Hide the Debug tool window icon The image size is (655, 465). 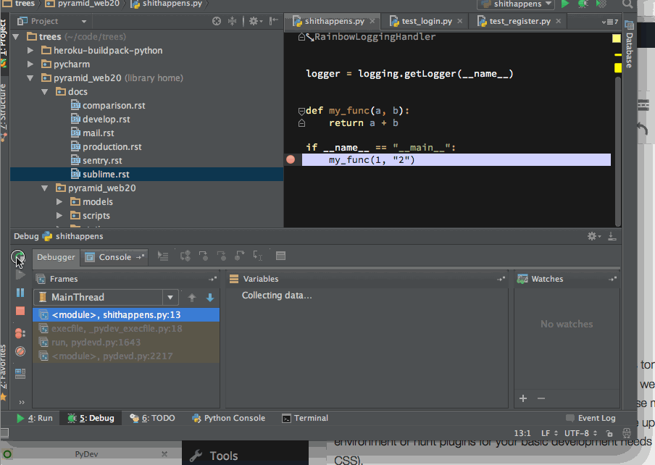coord(612,236)
